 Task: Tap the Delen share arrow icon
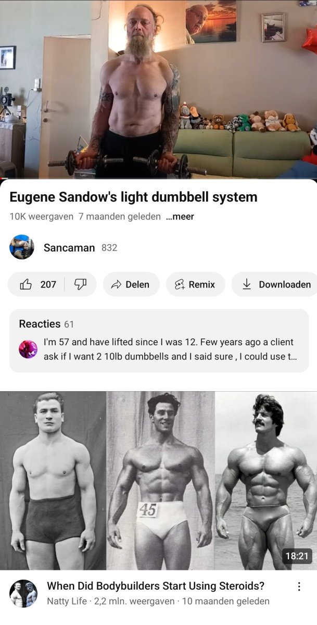pyautogui.click(x=116, y=284)
